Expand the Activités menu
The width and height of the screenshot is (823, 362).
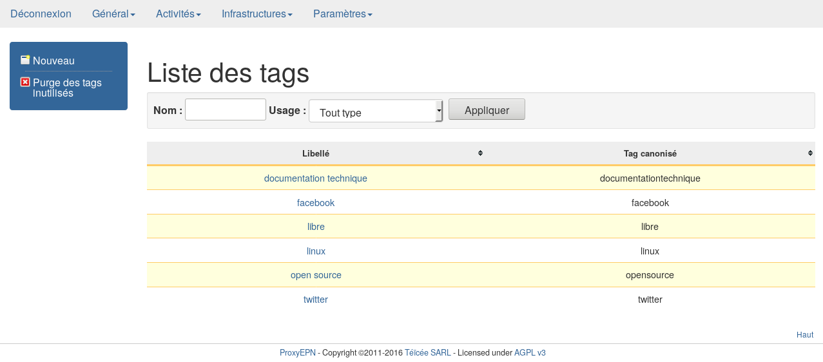178,14
